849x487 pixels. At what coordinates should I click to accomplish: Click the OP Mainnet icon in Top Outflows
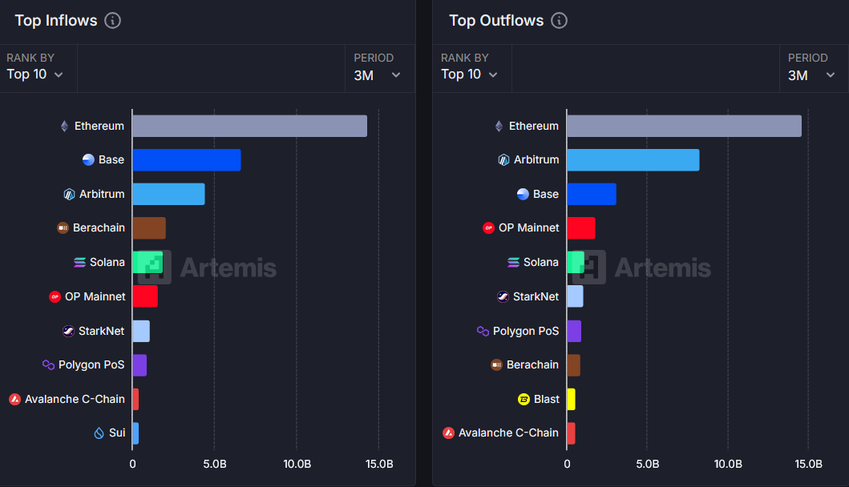pos(488,227)
